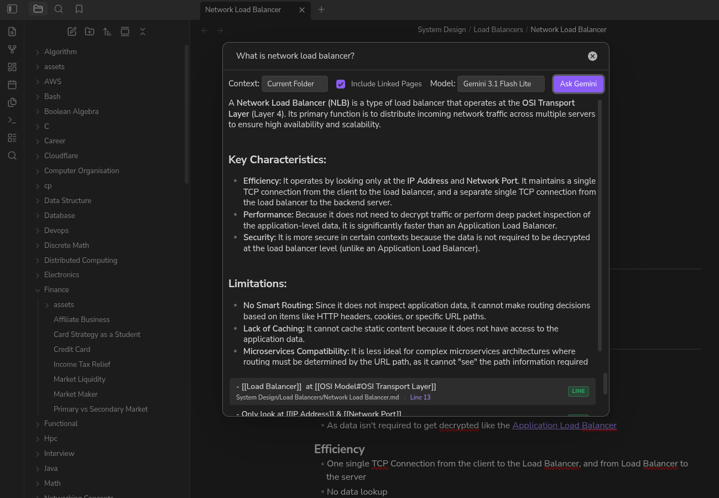Expand the Devops folder

pyautogui.click(x=56, y=231)
